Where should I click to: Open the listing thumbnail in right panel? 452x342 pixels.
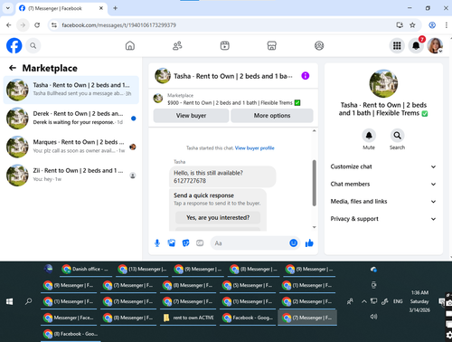click(383, 83)
